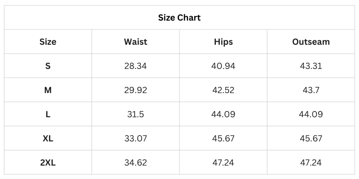Select the waist value 33.07
The width and height of the screenshot is (359, 179).
coord(136,139)
